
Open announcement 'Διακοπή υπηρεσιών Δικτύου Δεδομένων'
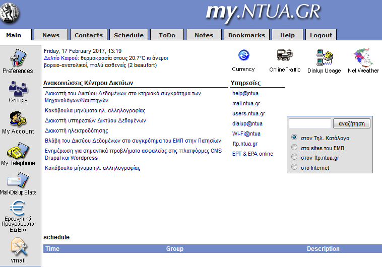tap(96, 120)
